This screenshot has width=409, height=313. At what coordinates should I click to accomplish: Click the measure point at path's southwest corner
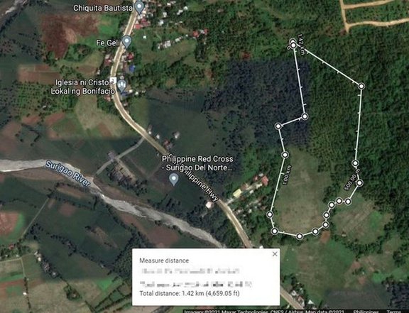[x=274, y=231]
